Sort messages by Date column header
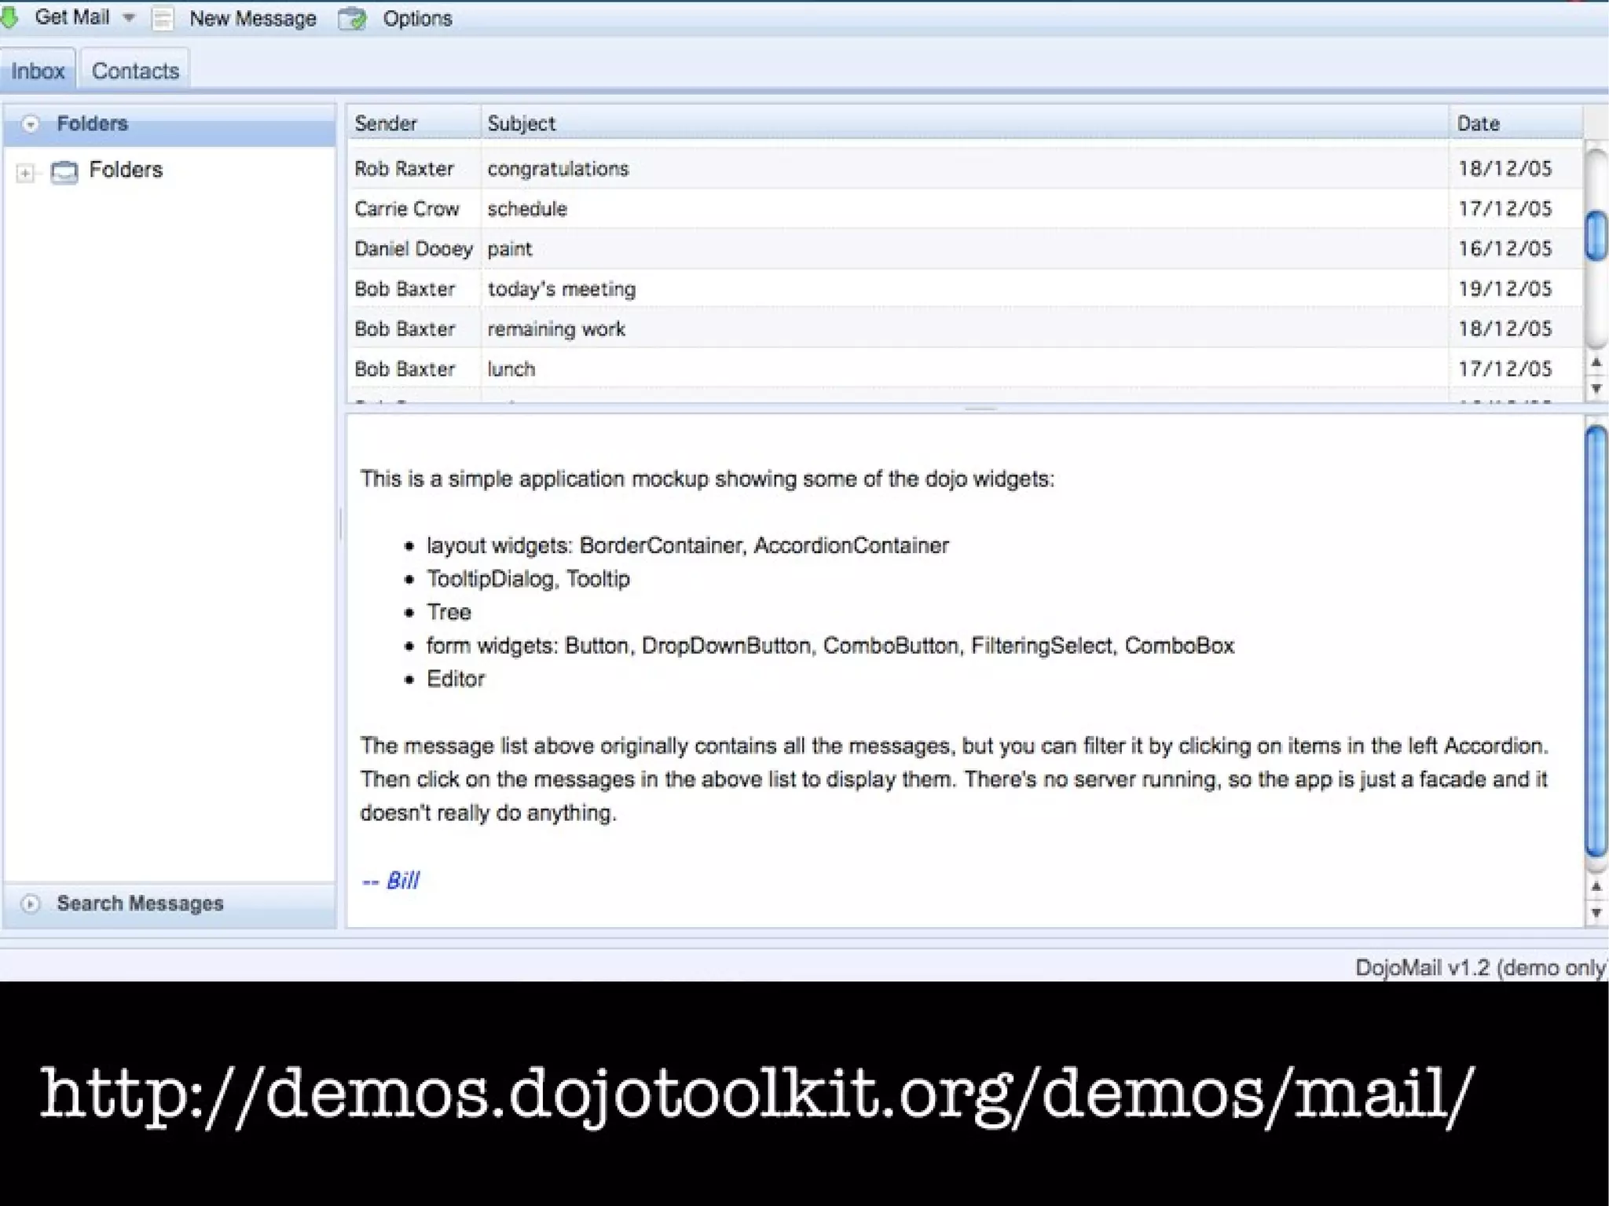Image resolution: width=1609 pixels, height=1206 pixels. (x=1478, y=123)
